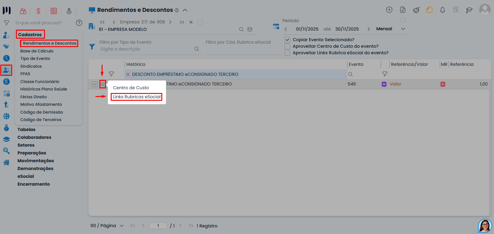Click the Filtro por Tipo de Evento field
The height and width of the screenshot is (234, 494).
click(x=146, y=49)
